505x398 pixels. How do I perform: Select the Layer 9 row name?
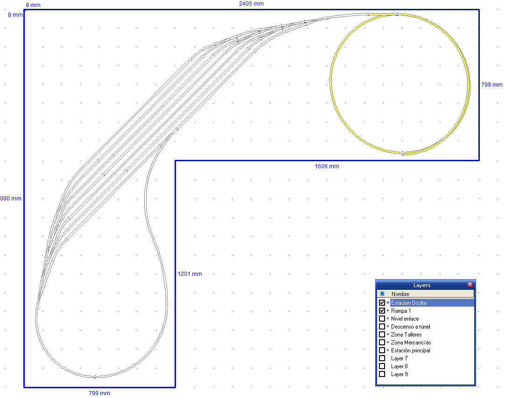click(x=399, y=374)
